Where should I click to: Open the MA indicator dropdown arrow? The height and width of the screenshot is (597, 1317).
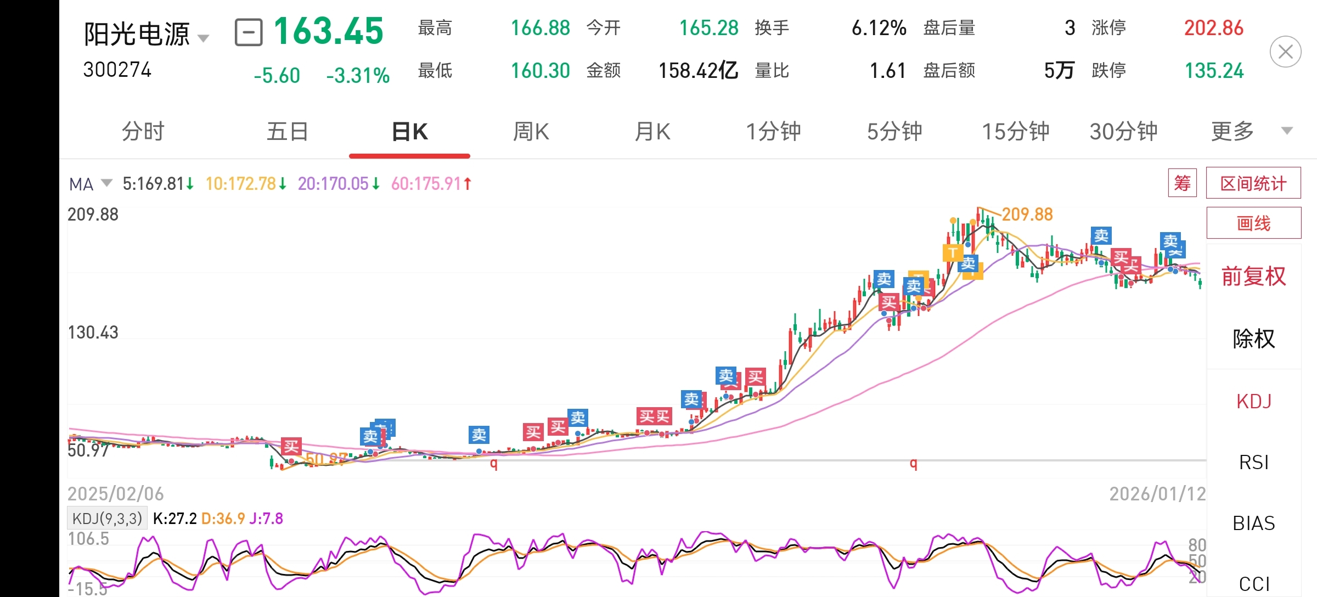click(106, 183)
